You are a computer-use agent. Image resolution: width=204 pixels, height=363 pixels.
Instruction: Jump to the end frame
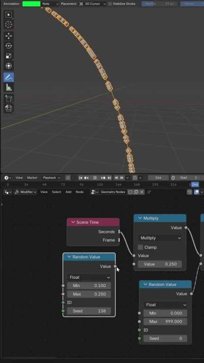click(109, 178)
